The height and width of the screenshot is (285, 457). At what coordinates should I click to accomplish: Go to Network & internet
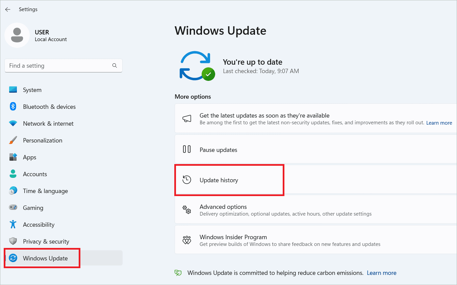pyautogui.click(x=64, y=124)
